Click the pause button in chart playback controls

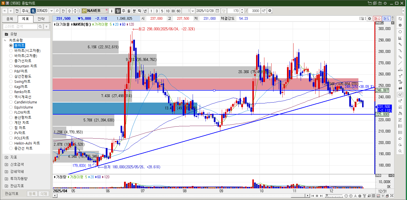tap(317, 196)
